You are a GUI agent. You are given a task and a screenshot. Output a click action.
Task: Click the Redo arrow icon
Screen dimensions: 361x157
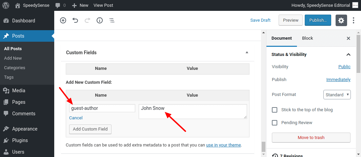point(87,20)
